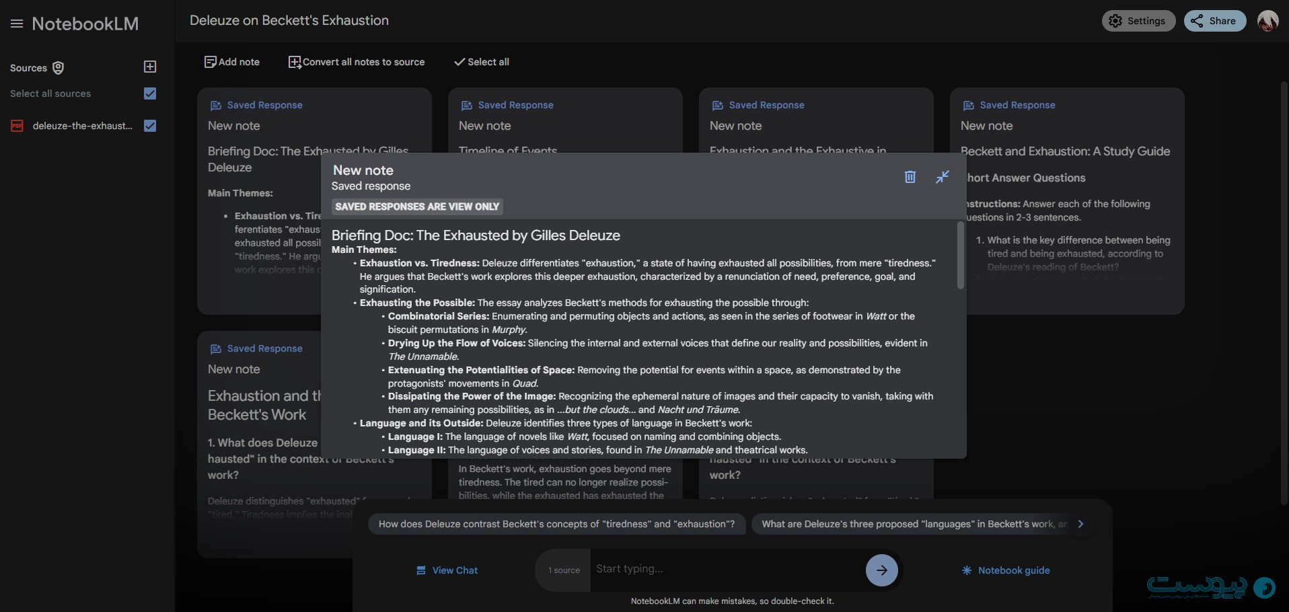Click the Saved Response icon on the first card

coord(215,106)
